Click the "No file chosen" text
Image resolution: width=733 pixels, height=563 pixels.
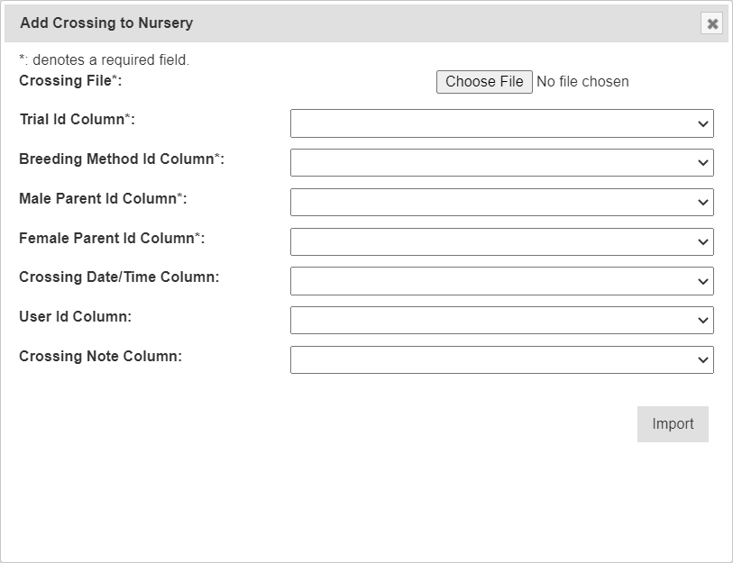coord(582,82)
